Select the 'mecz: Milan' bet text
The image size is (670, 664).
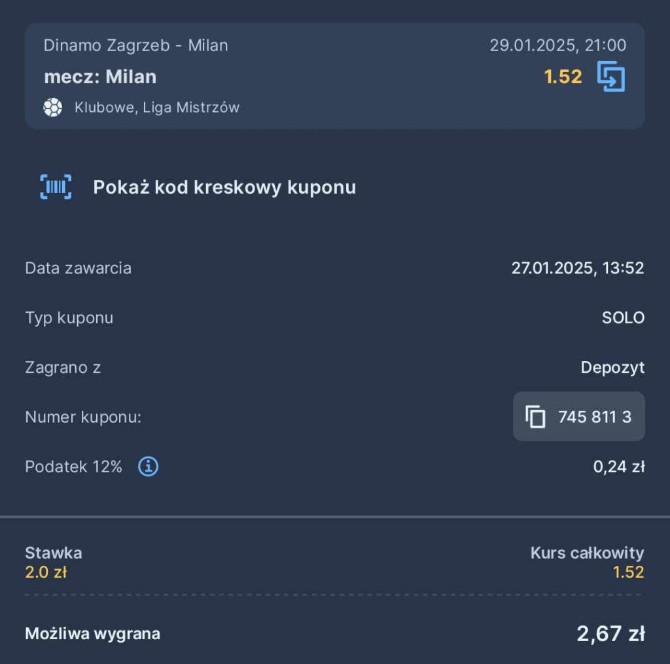coord(100,77)
